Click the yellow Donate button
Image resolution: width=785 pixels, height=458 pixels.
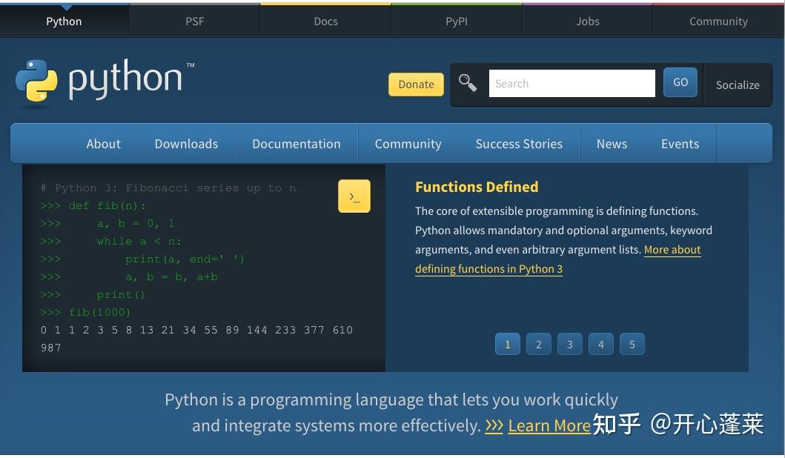point(416,84)
